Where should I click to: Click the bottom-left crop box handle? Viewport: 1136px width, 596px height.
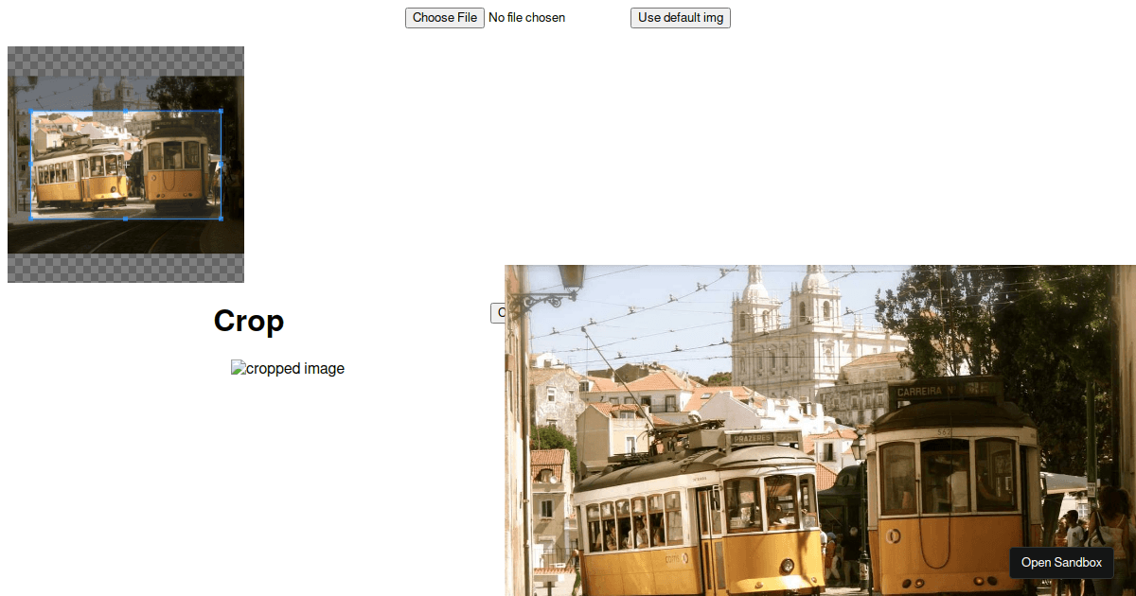pyautogui.click(x=32, y=218)
